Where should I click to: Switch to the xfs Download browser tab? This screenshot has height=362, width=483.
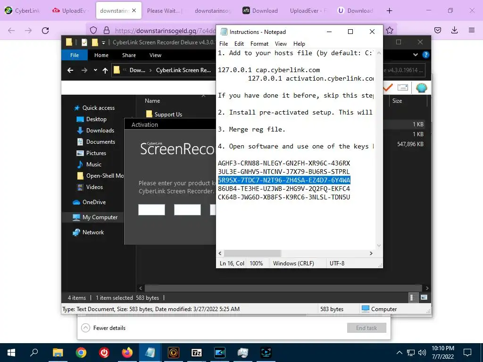[260, 11]
